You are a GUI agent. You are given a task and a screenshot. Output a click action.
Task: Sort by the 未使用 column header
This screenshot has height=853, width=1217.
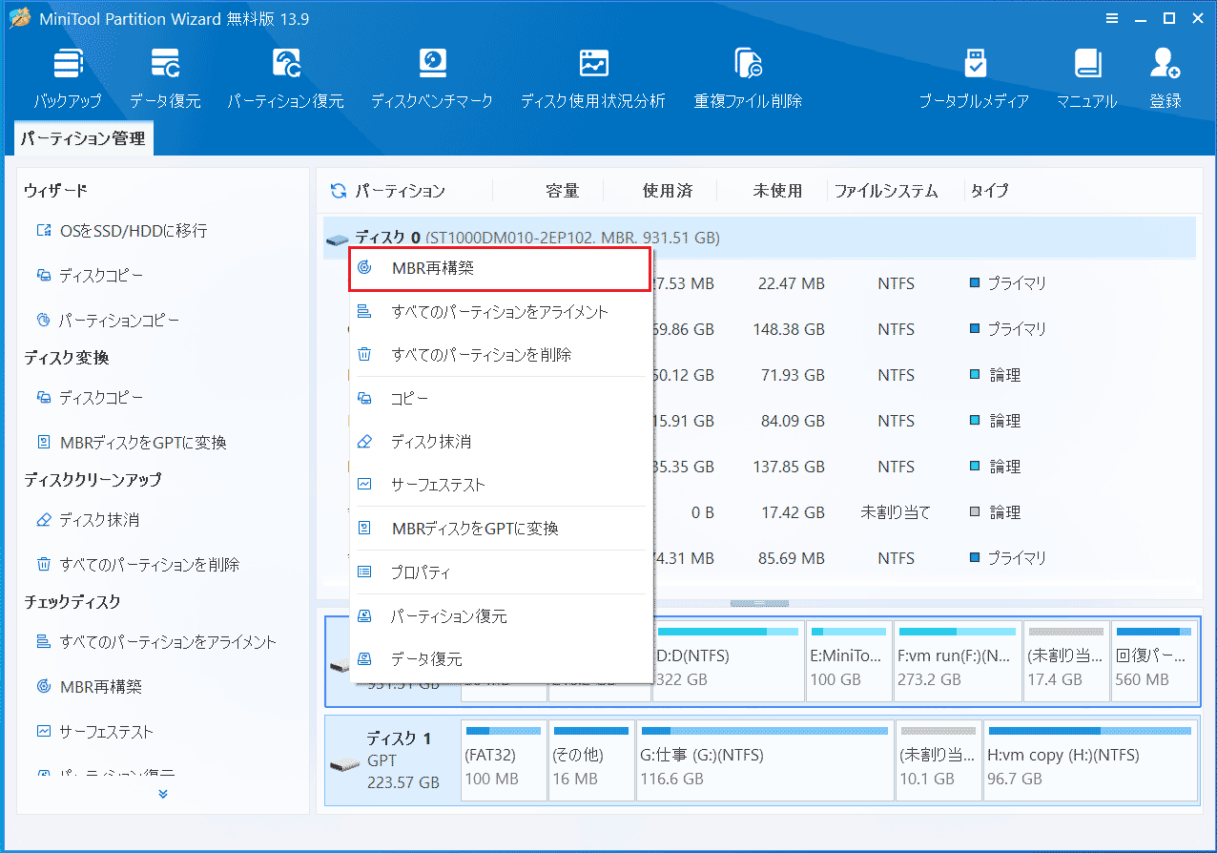(777, 191)
